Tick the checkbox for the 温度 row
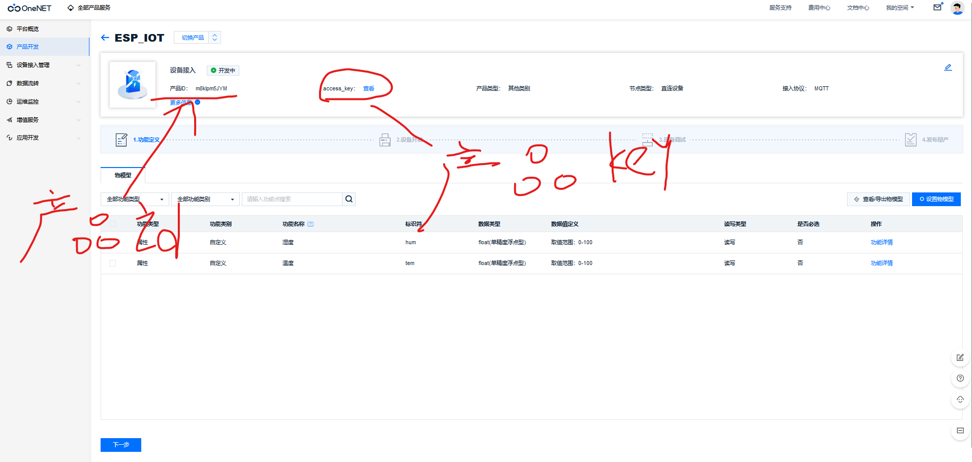972x462 pixels. tap(113, 263)
